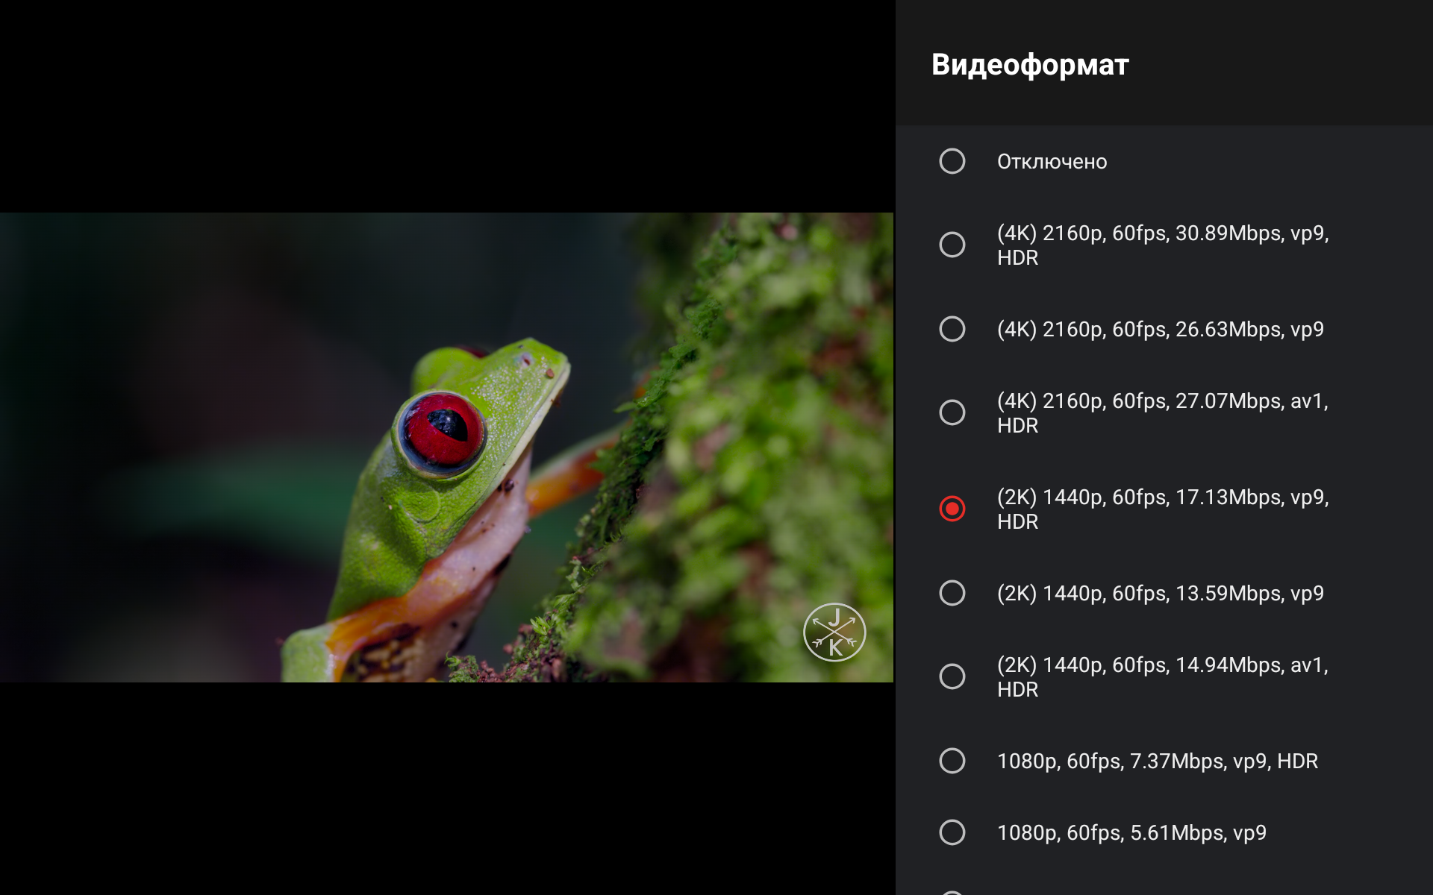Click the frog video frame
Screen dimensions: 1433x895
coord(446,447)
